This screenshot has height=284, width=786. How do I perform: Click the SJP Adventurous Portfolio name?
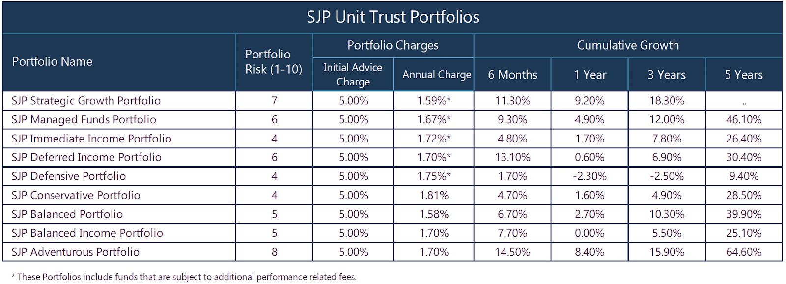pos(76,252)
